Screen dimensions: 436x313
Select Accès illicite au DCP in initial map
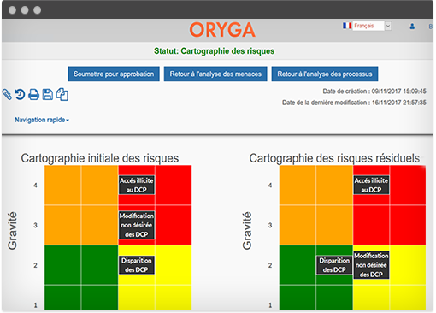point(137,185)
